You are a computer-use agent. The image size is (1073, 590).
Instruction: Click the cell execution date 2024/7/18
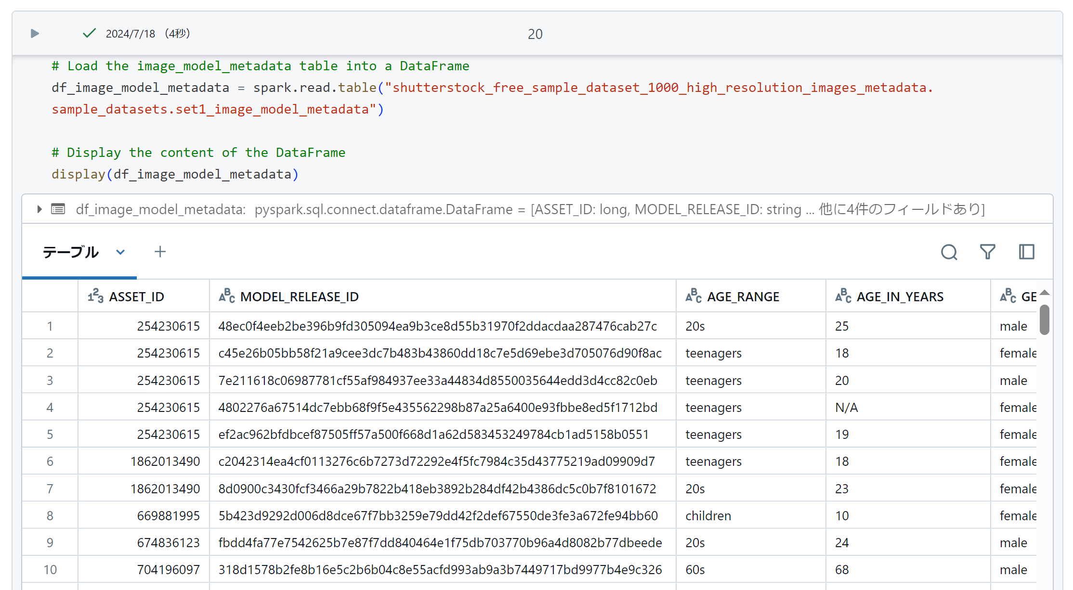pyautogui.click(x=130, y=34)
